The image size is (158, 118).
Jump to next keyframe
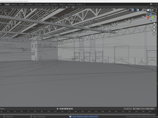69,109
